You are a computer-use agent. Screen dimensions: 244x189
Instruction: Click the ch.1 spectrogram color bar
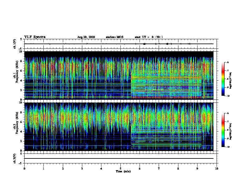point(223,79)
